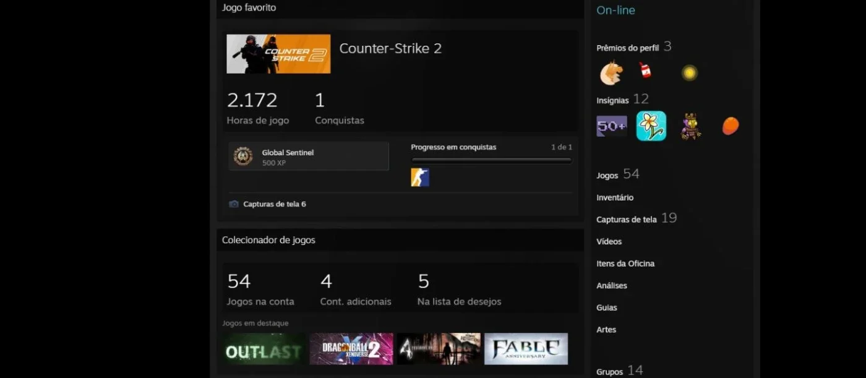Open the Global Sentinel badge icon
The image size is (866, 378).
click(x=243, y=157)
